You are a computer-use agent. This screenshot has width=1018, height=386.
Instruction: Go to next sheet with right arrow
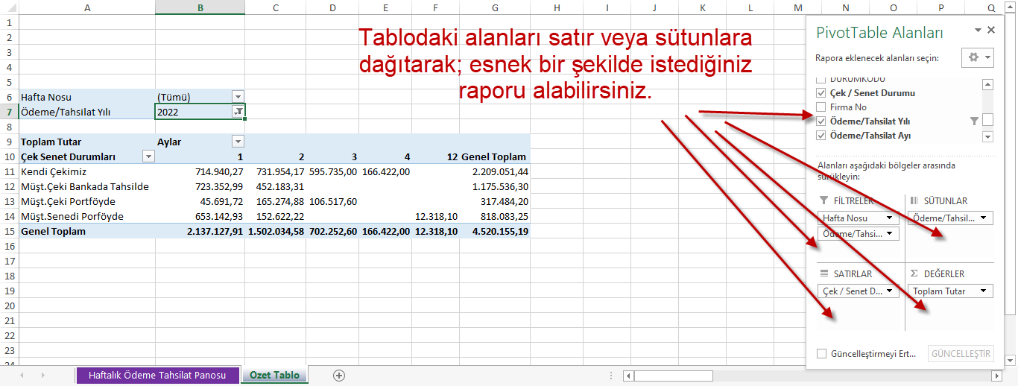[42, 375]
